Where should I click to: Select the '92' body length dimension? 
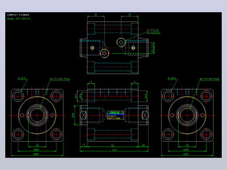point(113,145)
